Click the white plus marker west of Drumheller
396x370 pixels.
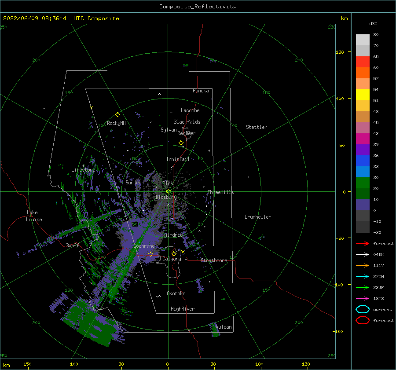(249, 177)
